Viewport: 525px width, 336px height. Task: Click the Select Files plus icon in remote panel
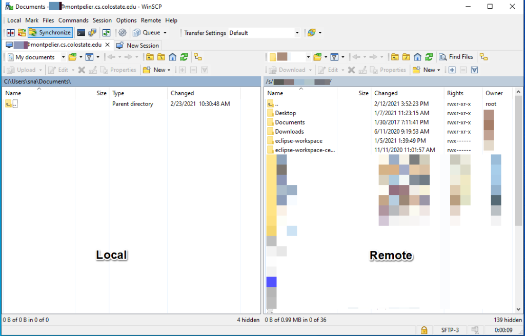(452, 70)
